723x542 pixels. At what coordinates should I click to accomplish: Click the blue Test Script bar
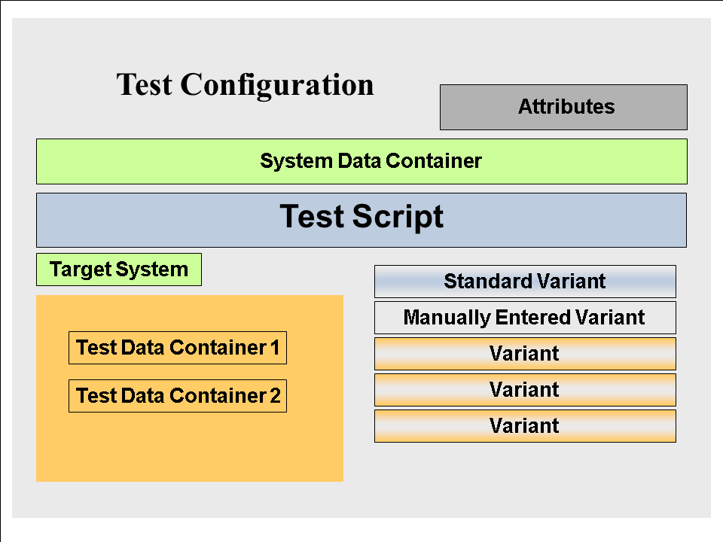361,219
